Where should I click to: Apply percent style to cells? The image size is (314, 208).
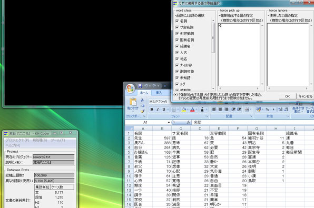(x=267, y=110)
